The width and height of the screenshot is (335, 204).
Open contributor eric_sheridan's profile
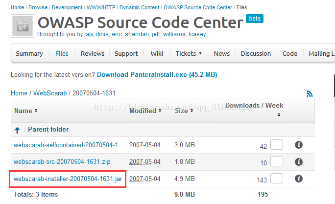tap(130, 34)
